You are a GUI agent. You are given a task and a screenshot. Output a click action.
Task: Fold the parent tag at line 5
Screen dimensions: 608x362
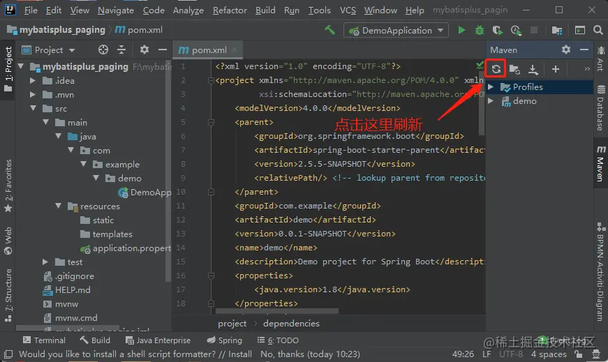point(211,123)
